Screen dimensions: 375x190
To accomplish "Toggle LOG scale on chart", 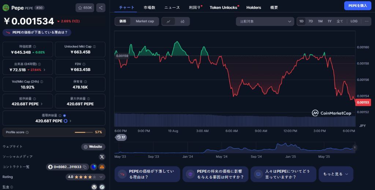I will (354, 21).
